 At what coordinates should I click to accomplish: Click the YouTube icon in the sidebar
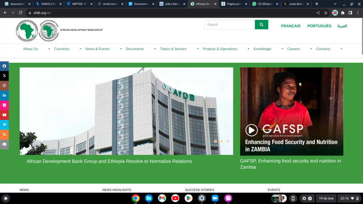(x=4, y=115)
